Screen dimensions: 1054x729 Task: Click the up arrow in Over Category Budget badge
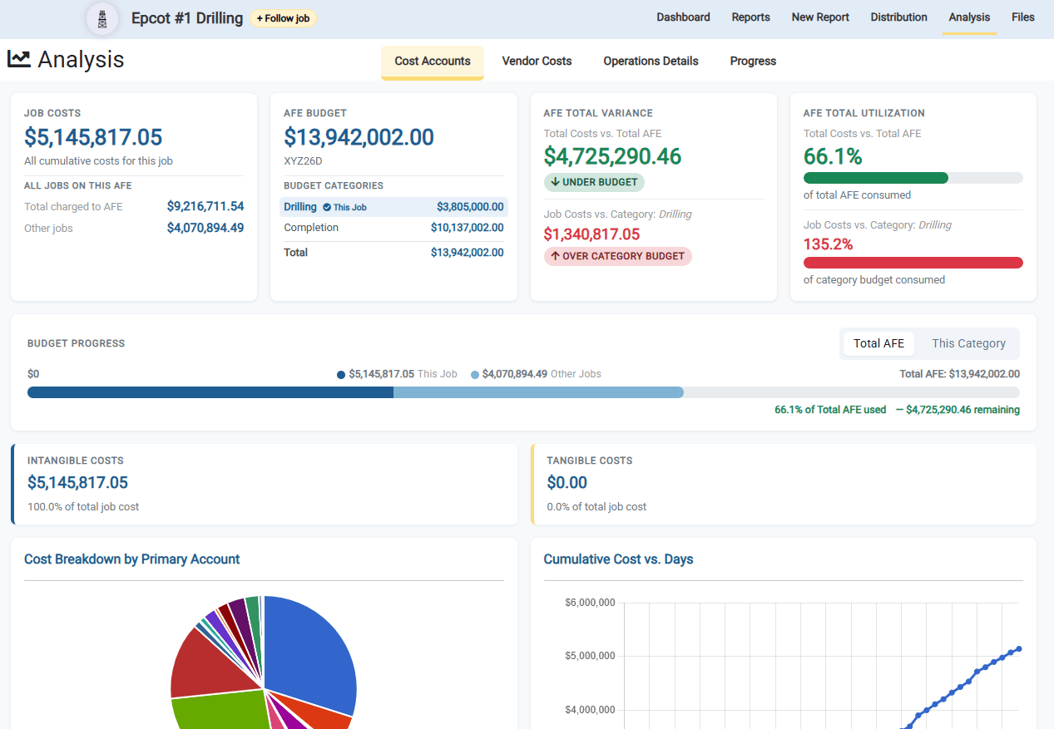555,256
